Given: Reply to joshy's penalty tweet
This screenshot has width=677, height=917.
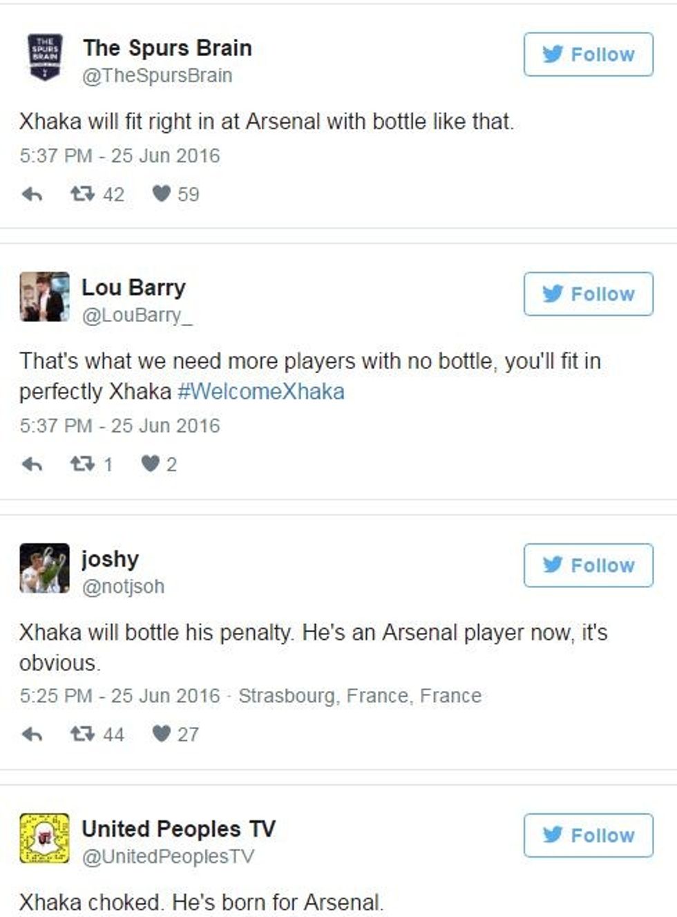Looking at the screenshot, I should pos(32,734).
